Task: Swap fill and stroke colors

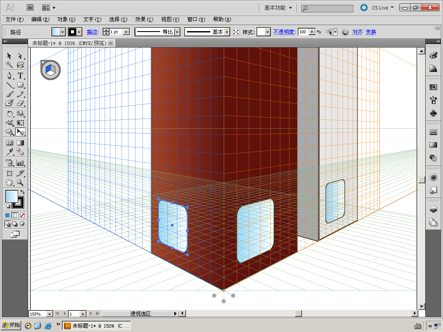Action: click(22, 192)
